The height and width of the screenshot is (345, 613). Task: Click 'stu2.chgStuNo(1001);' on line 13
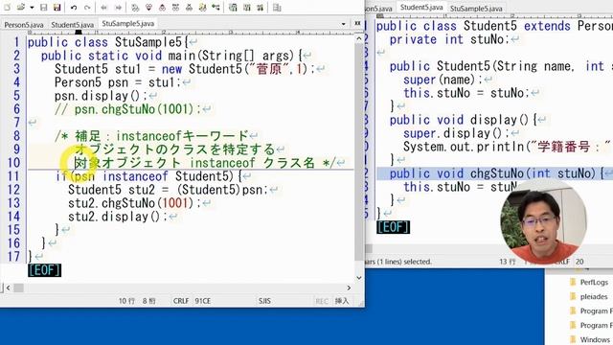pos(134,203)
